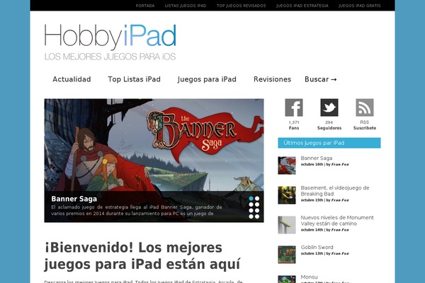
Task: Open TOP JUEGOS REVISADOS top link
Action: [241, 6]
